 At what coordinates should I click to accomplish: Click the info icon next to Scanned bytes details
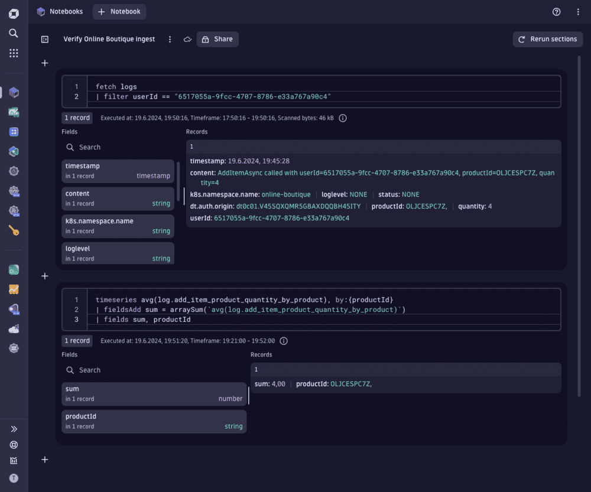click(x=342, y=118)
